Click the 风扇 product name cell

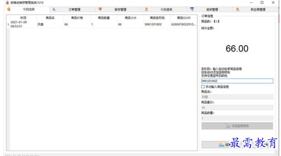point(50,24)
